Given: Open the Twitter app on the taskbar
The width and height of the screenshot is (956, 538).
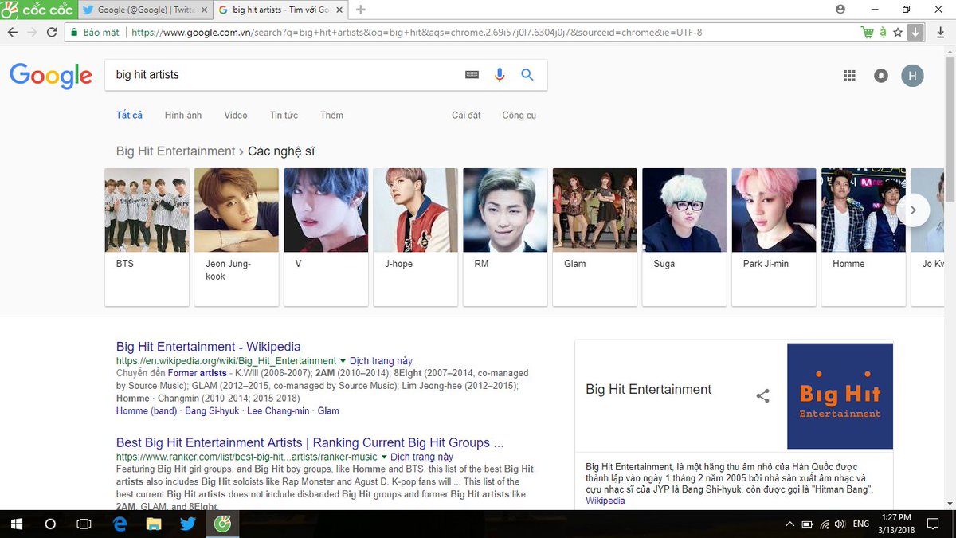Looking at the screenshot, I should 188,524.
